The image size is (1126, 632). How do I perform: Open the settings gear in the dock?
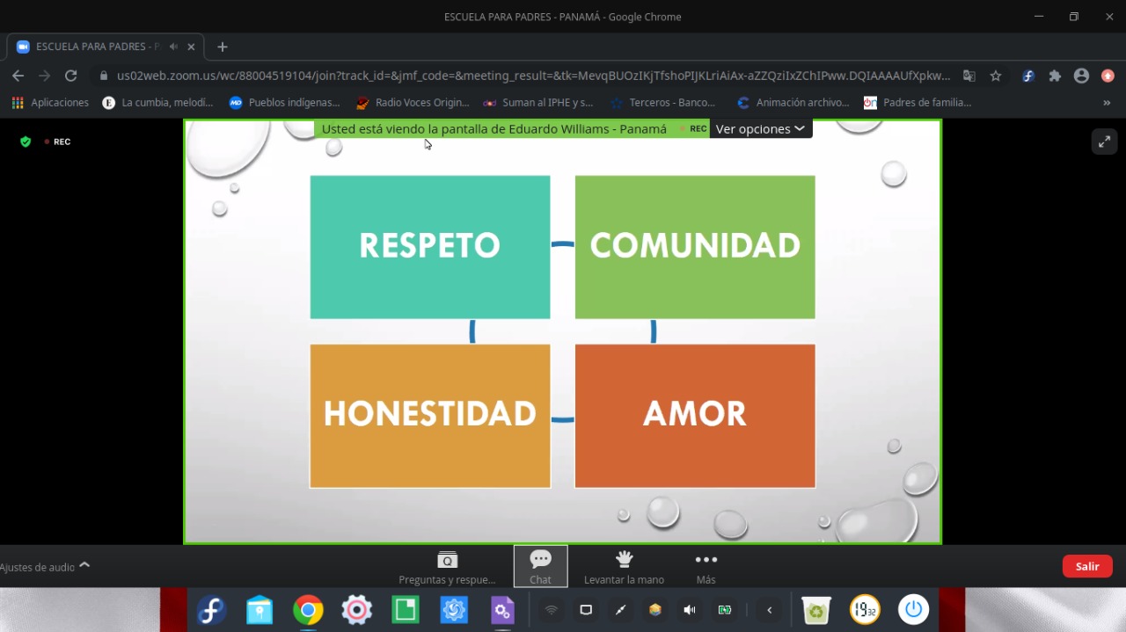[356, 609]
